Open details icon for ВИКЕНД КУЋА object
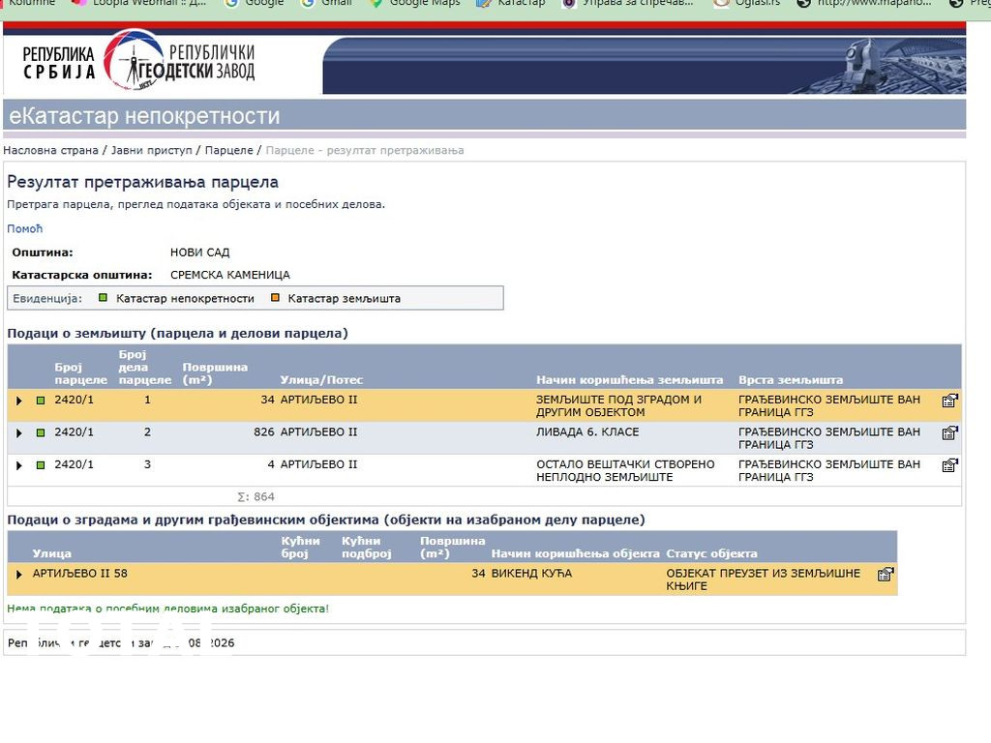 [885, 574]
